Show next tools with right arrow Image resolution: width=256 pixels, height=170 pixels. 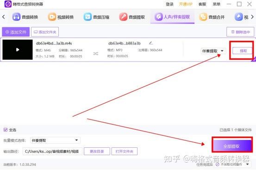click(x=252, y=17)
